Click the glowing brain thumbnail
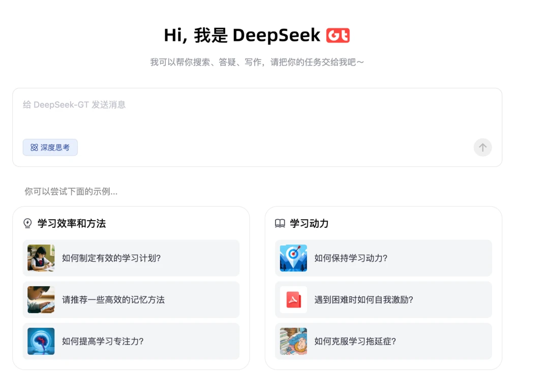Viewport: 549px width, 381px height. [41, 341]
